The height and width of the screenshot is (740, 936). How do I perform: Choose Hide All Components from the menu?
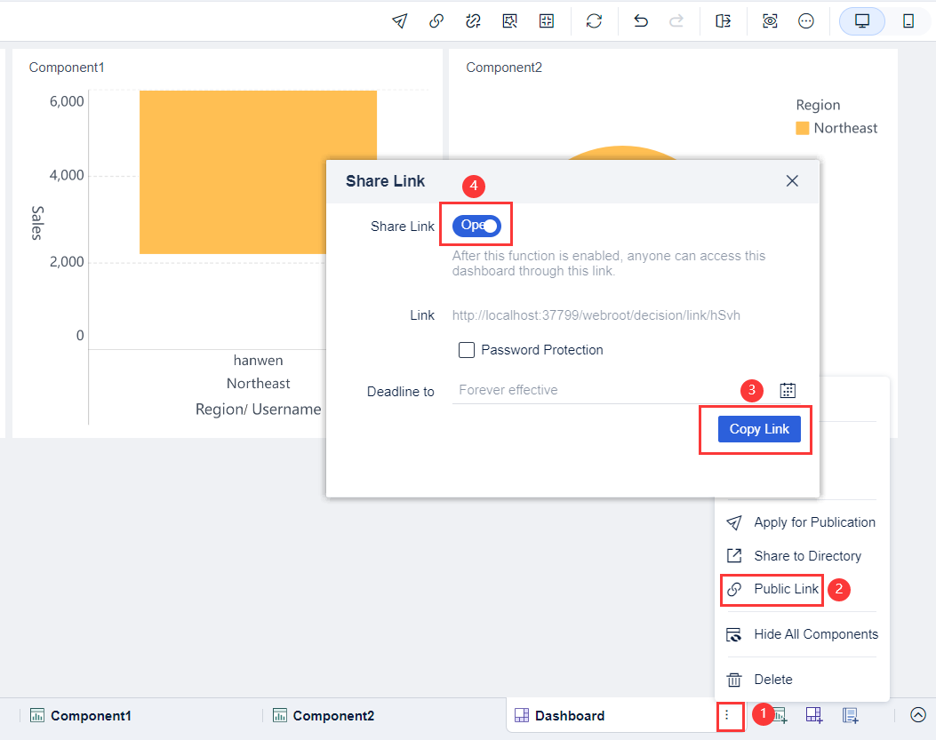(x=814, y=634)
